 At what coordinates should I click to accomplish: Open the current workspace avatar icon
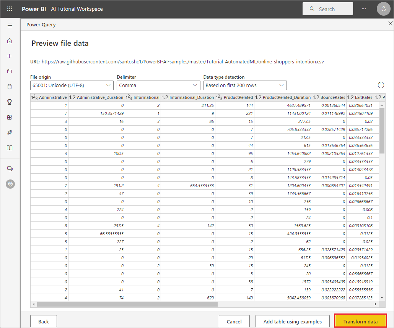[x=10, y=184]
